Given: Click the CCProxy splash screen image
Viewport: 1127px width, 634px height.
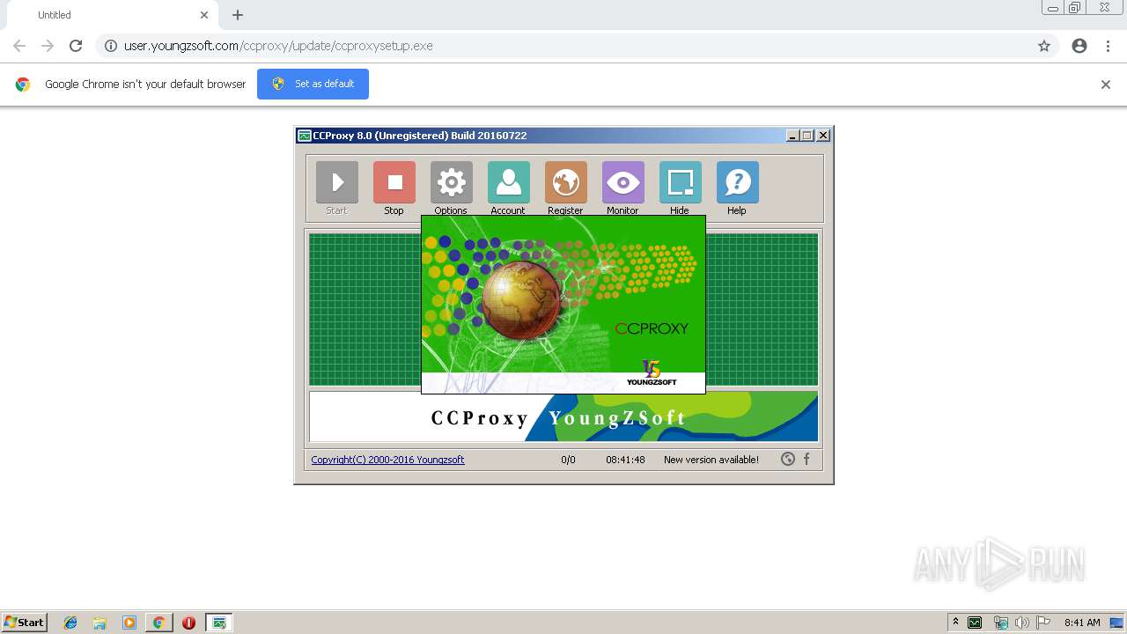Looking at the screenshot, I should click(x=563, y=304).
